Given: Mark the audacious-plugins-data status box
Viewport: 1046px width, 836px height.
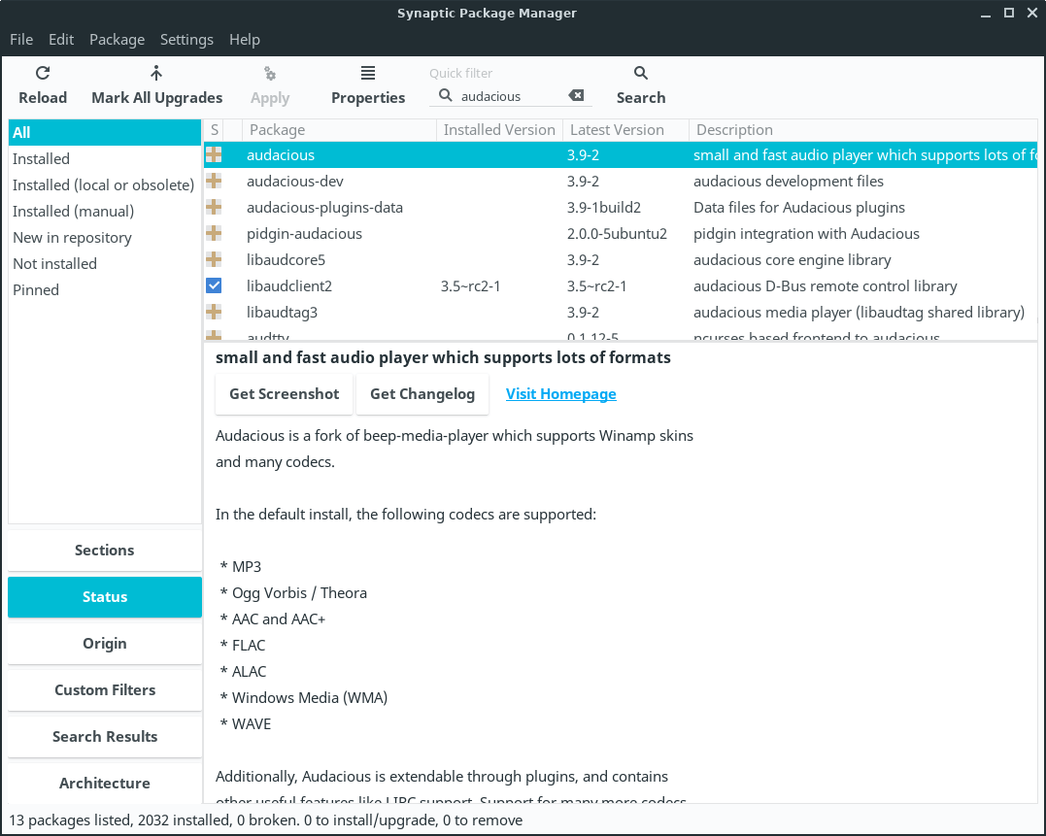Looking at the screenshot, I should [x=214, y=208].
